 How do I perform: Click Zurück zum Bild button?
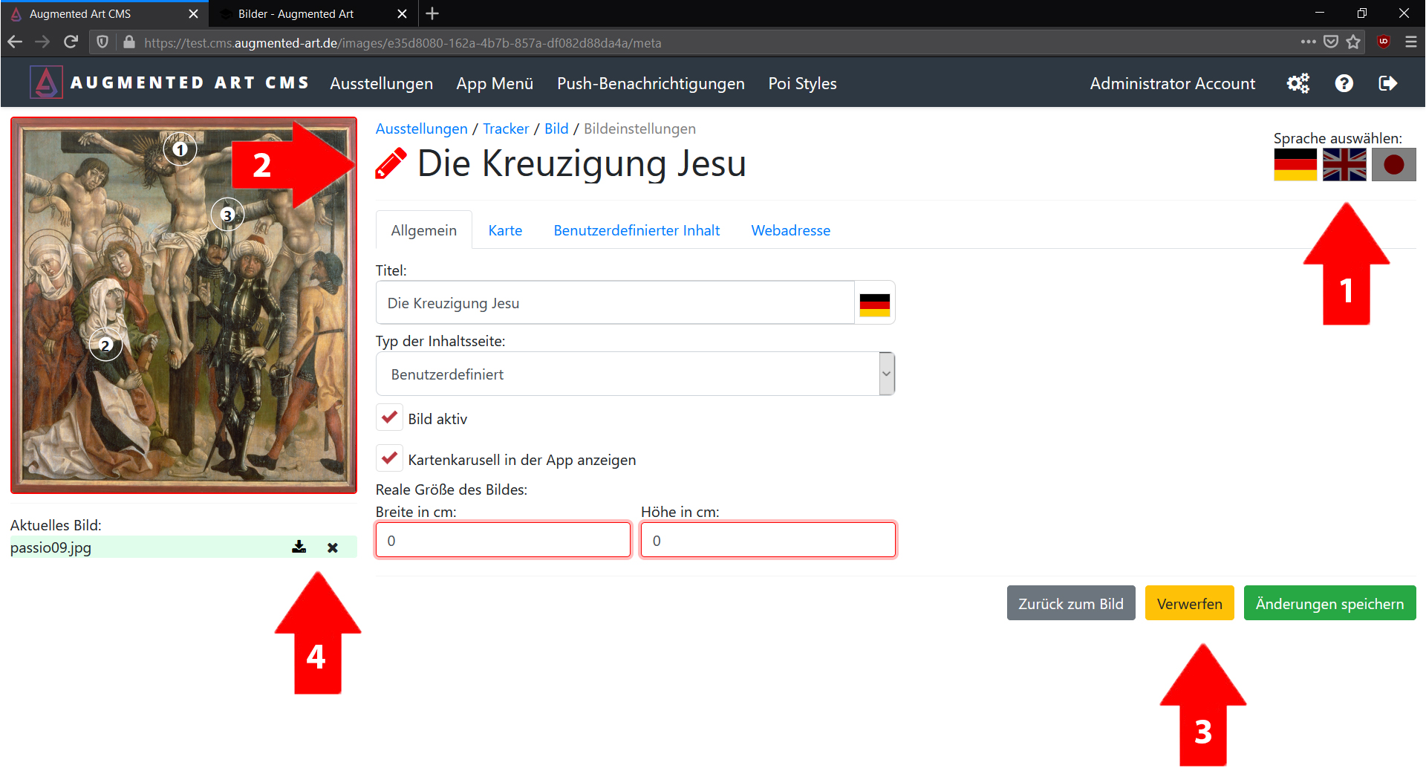point(1070,603)
